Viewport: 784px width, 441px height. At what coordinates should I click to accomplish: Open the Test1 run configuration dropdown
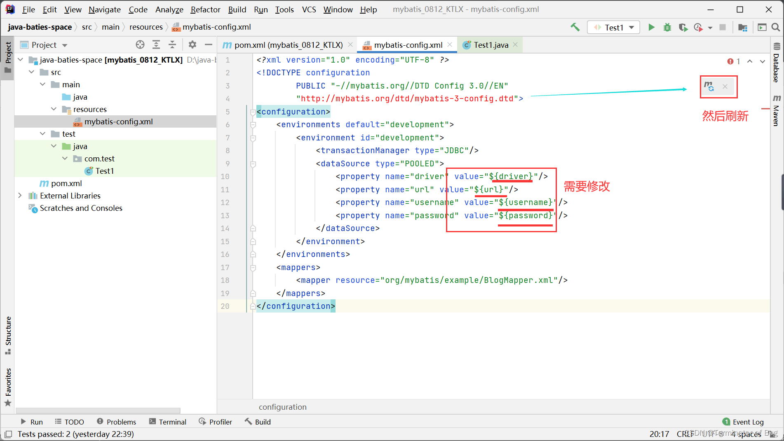click(613, 27)
